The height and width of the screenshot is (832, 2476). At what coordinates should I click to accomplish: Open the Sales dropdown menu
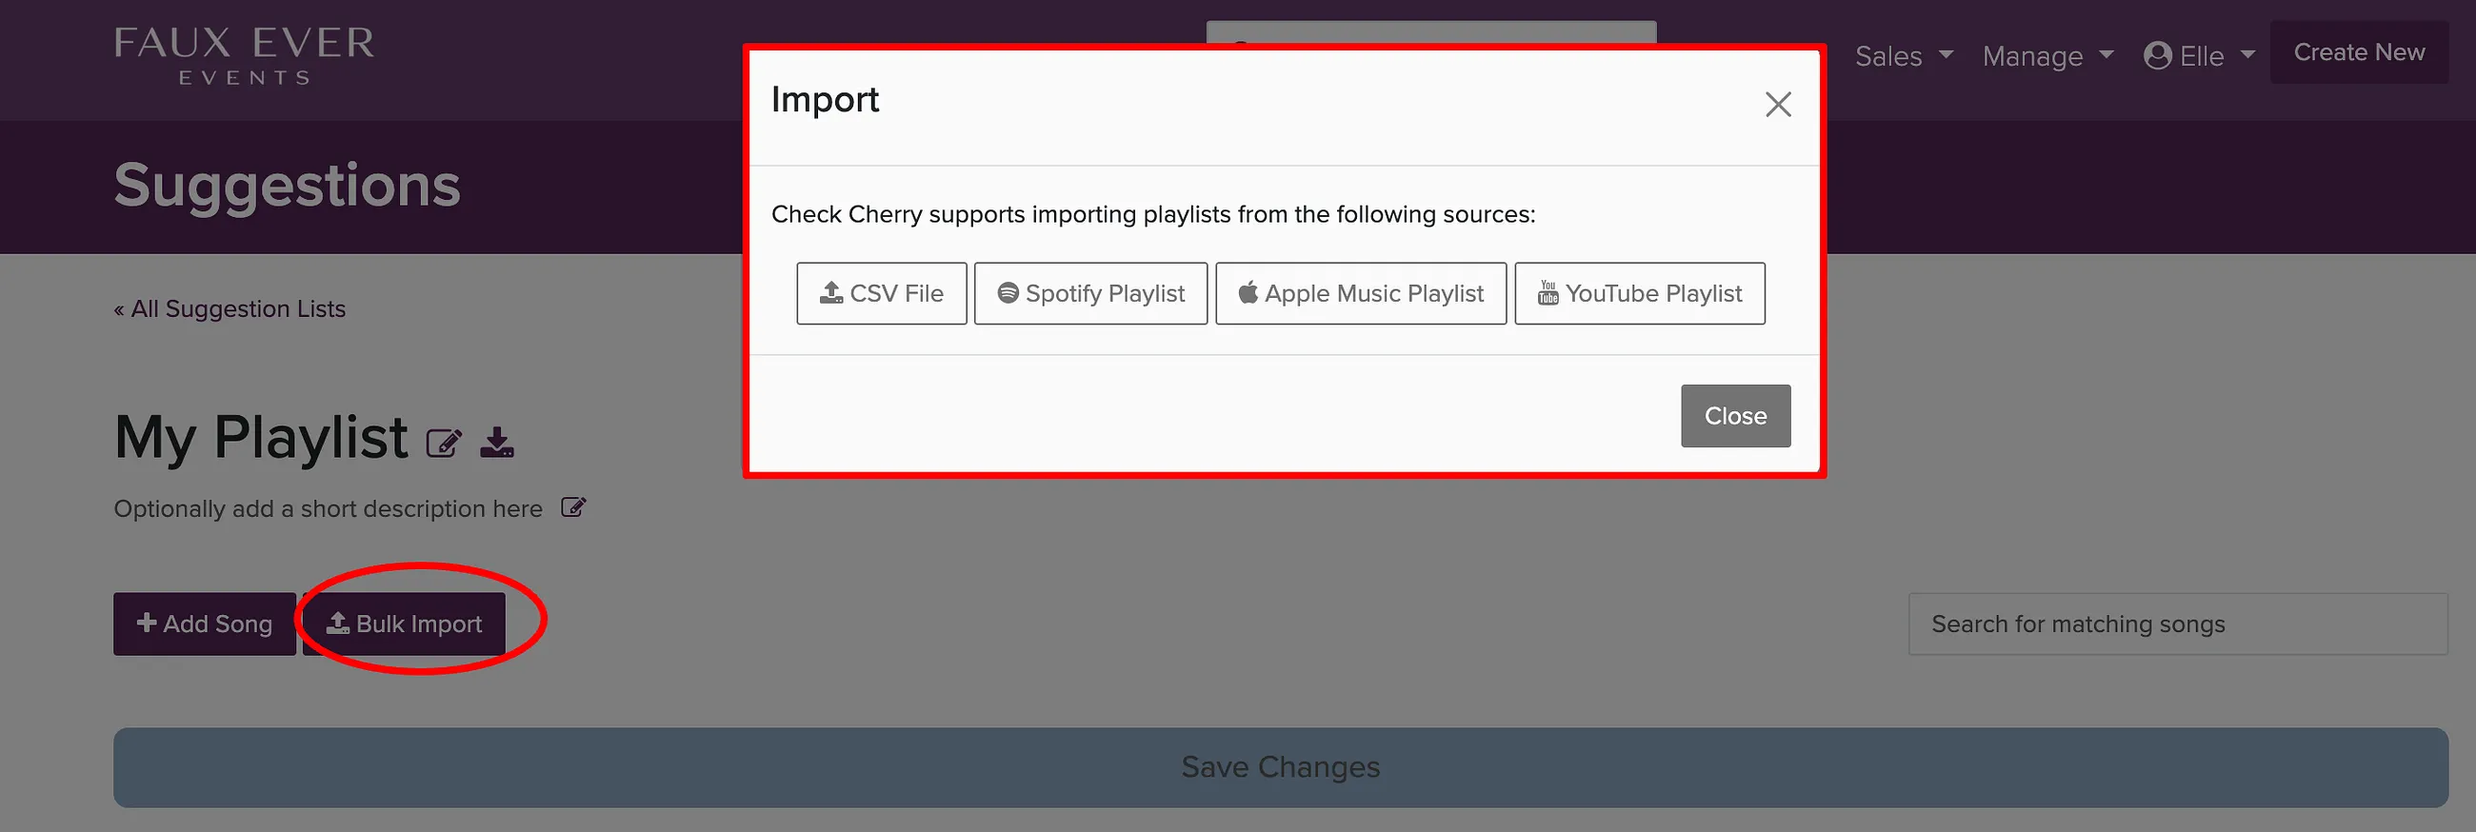point(1903,56)
